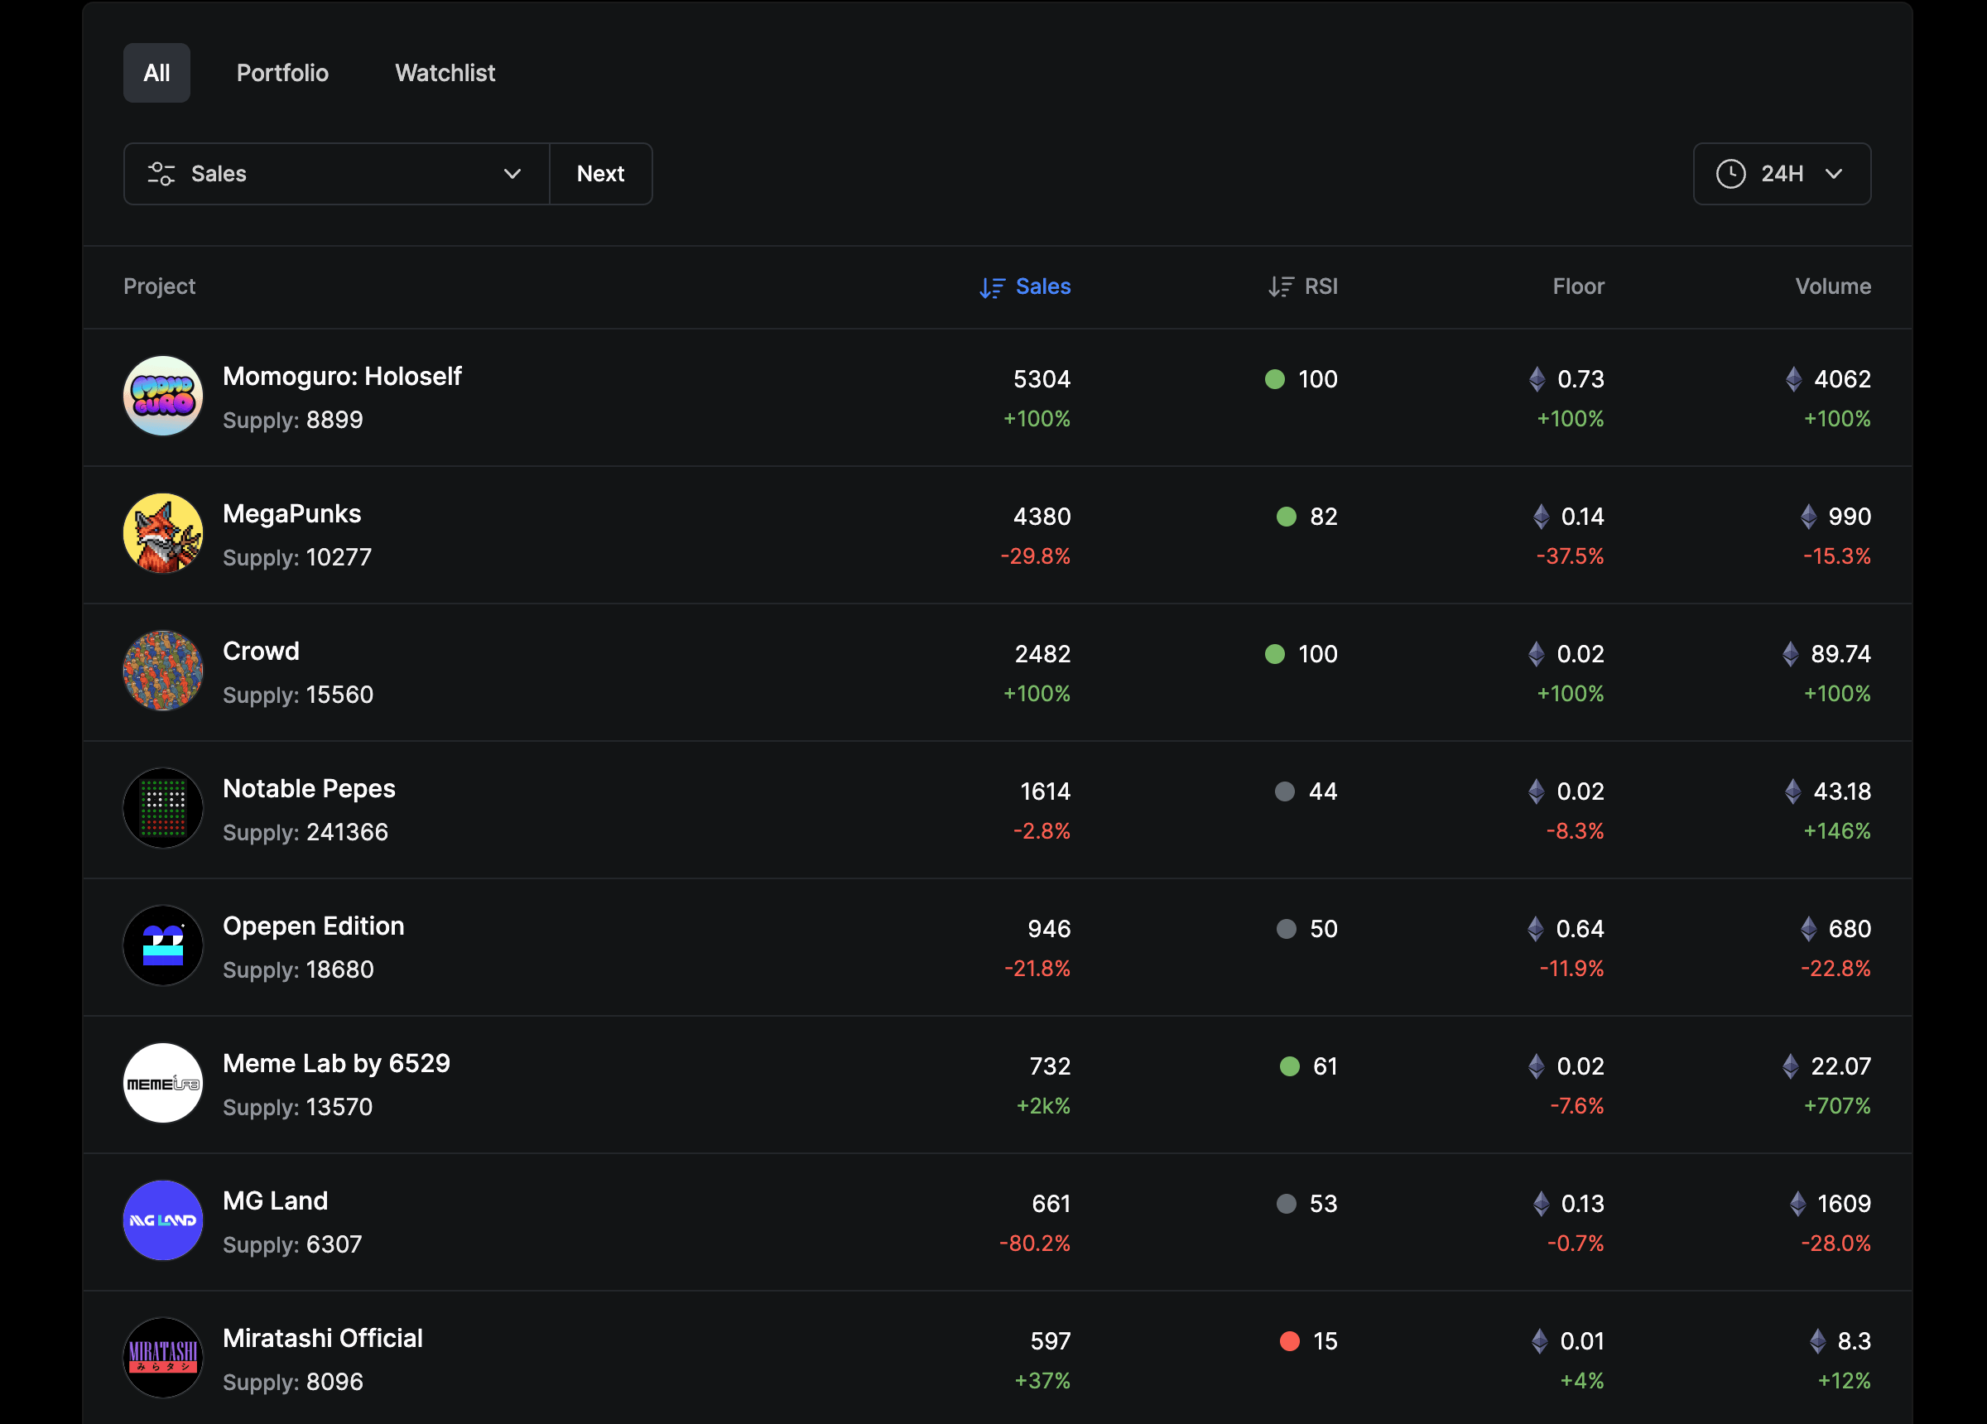Screen dimensions: 1987x1424
Task: Click the filter sliders icon beside Sales
Action: (161, 174)
